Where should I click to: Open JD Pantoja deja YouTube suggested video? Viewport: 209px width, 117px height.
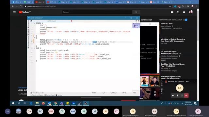pos(171,78)
